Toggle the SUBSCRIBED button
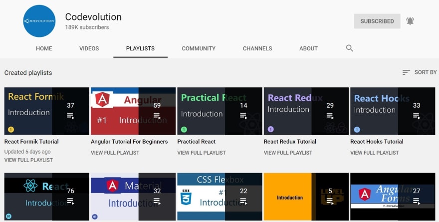This screenshot has width=439, height=222. (377, 21)
